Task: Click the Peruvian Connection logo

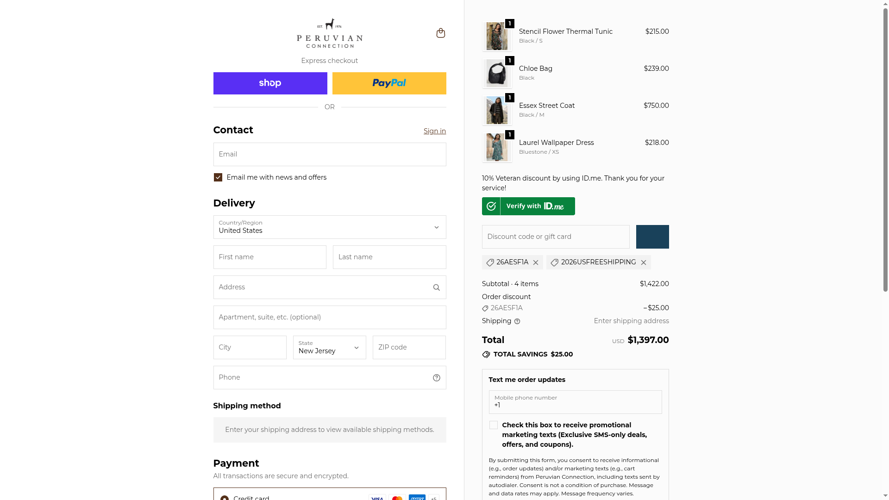Action: click(x=329, y=33)
